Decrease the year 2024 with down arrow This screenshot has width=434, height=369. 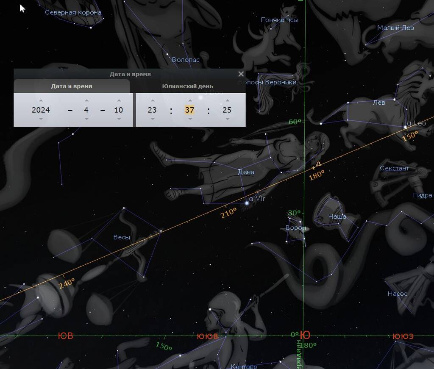tap(41, 119)
